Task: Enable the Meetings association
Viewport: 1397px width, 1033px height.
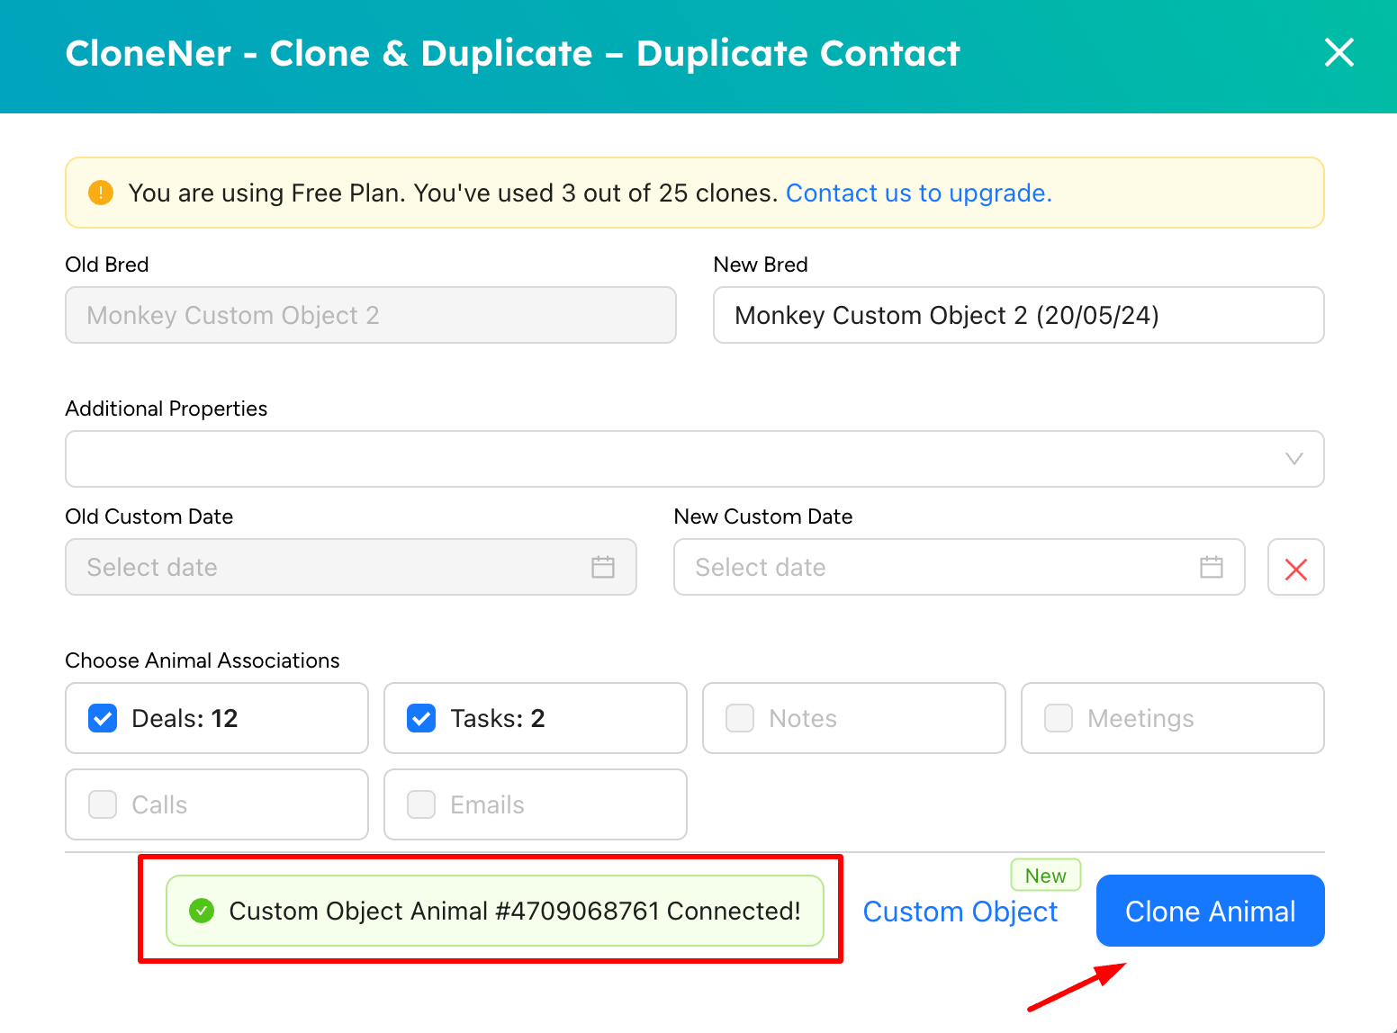Action: (x=1058, y=718)
